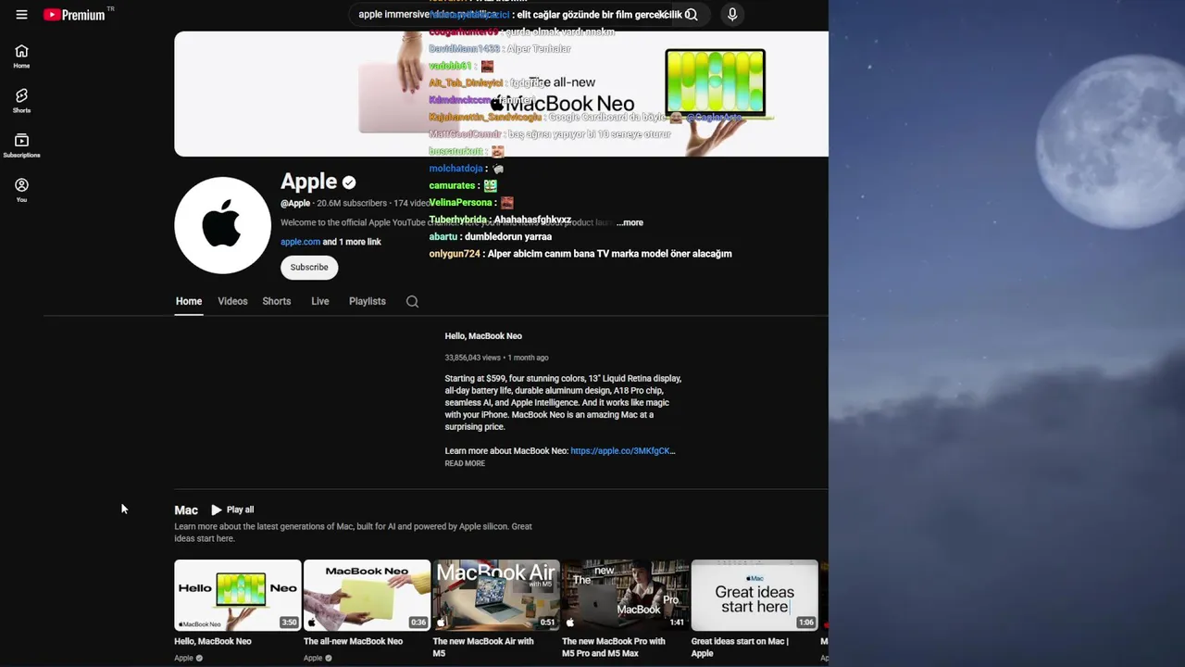The width and height of the screenshot is (1185, 667).
Task: Open Shorts from the sidebar
Action: 21,101
